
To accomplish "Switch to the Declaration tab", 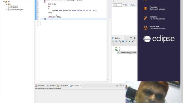I will coord(64,86).
